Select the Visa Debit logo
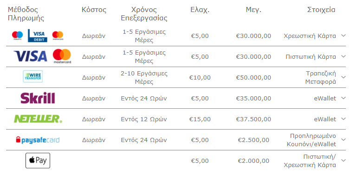The width and height of the screenshot is (356, 180). click(38, 36)
